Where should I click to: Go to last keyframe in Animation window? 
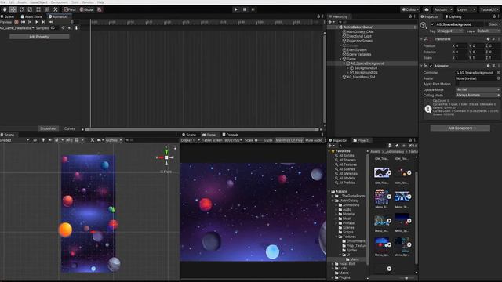tap(50, 22)
